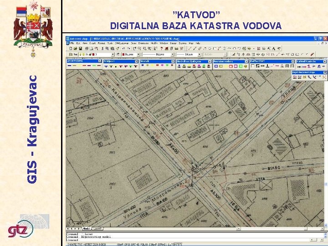Toggle ORTHO mode in status bar
328x246 pixels.
click(x=134, y=244)
